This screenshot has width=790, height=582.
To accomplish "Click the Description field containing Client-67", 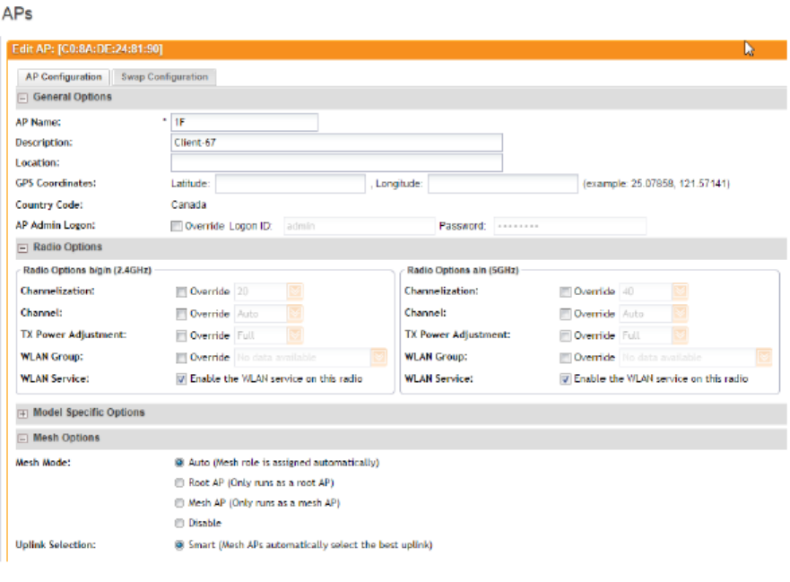I will pos(336,143).
